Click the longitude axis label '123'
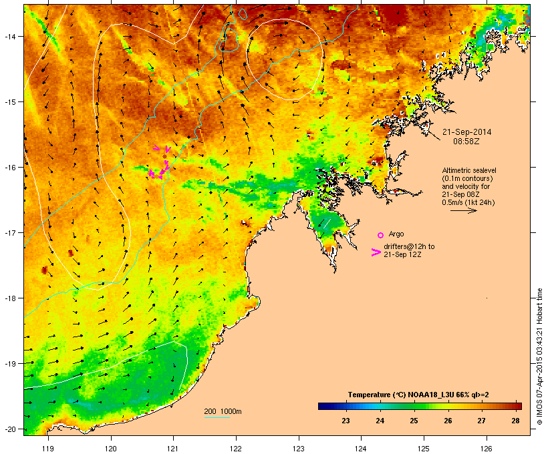The image size is (548, 454). (299, 449)
